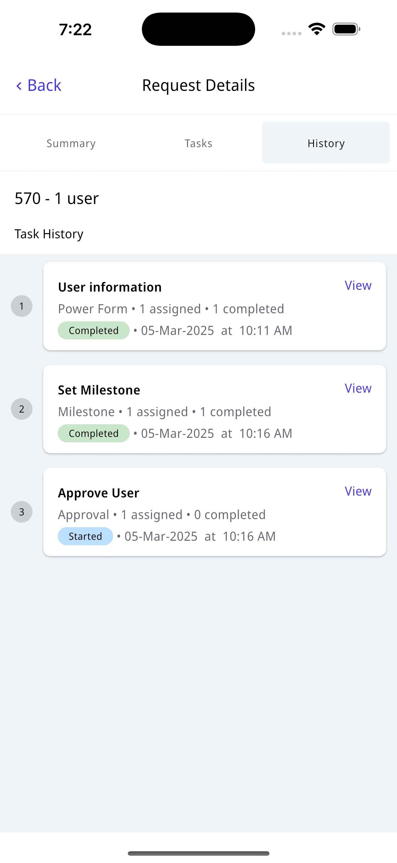The width and height of the screenshot is (397, 863).
Task: Tap the battery status icon
Action: pyautogui.click(x=346, y=29)
